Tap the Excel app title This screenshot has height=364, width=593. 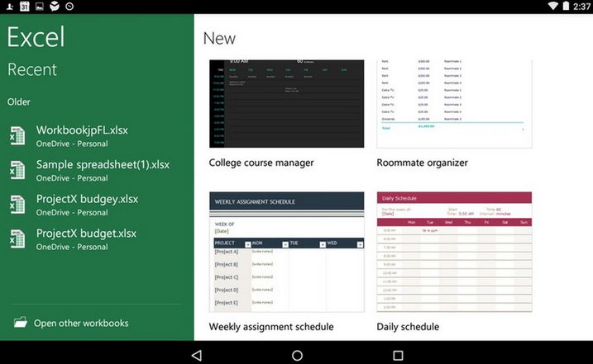36,37
